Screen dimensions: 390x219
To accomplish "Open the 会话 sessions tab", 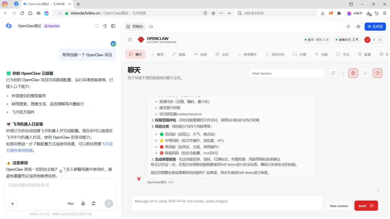I will (222, 54).
